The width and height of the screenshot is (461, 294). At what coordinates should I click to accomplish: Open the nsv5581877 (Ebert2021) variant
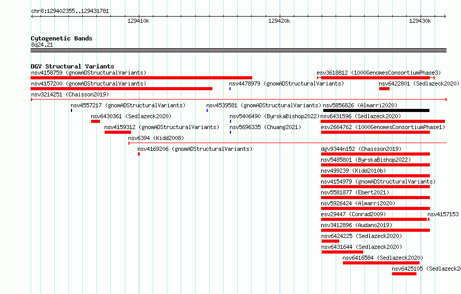tap(355, 192)
